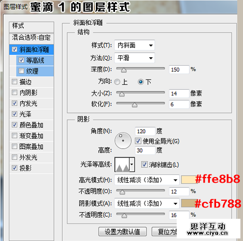This screenshot has width=243, height=241.
Task: Expand the gloss contour picker arrow
Action: pyautogui.click(x=132, y=165)
